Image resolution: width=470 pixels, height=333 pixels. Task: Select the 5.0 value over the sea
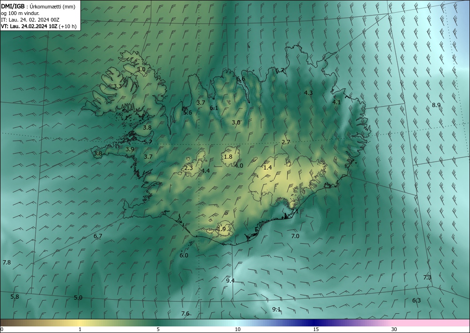[x=78, y=298]
